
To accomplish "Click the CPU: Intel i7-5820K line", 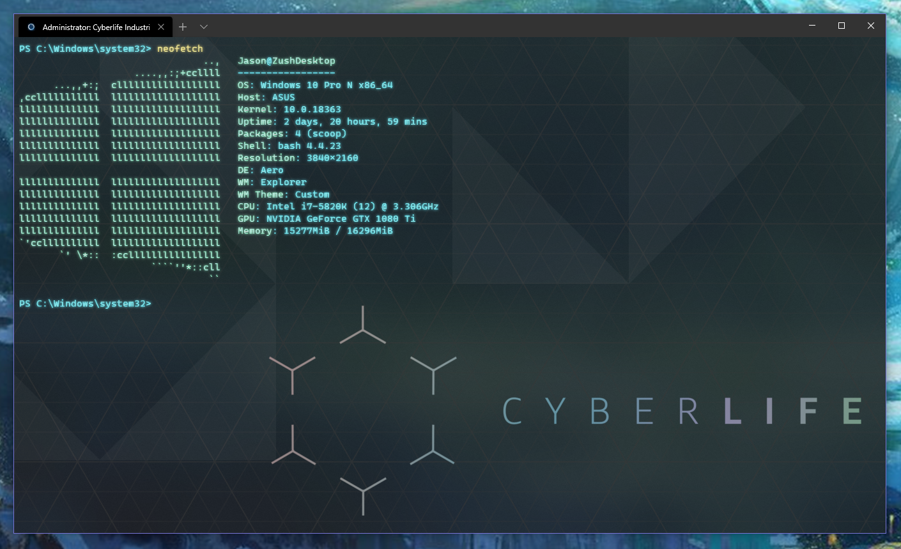I will tap(338, 206).
